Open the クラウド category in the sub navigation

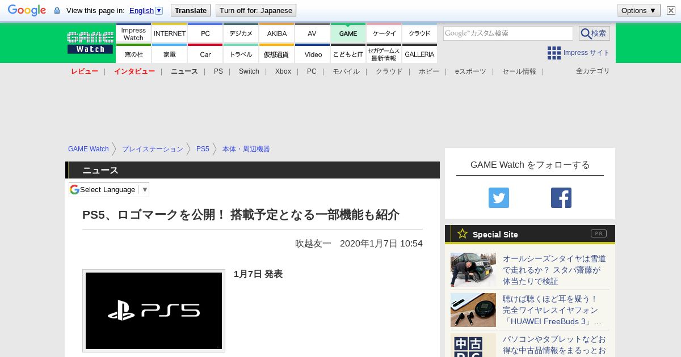pos(389,71)
